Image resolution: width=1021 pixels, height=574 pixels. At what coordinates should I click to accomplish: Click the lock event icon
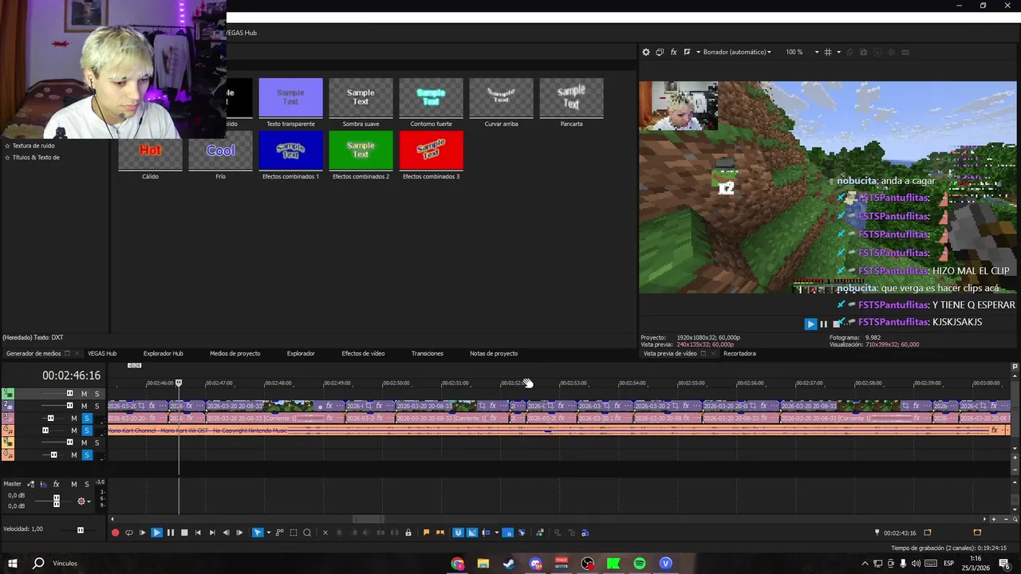(x=408, y=533)
